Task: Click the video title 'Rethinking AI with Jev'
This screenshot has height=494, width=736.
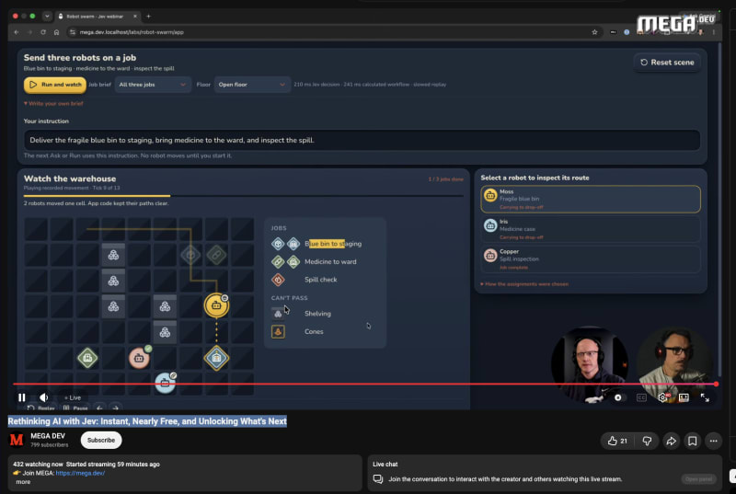Action: pyautogui.click(x=147, y=421)
